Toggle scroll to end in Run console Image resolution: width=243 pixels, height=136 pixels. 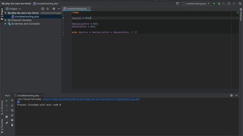pyautogui.click(x=12, y=115)
